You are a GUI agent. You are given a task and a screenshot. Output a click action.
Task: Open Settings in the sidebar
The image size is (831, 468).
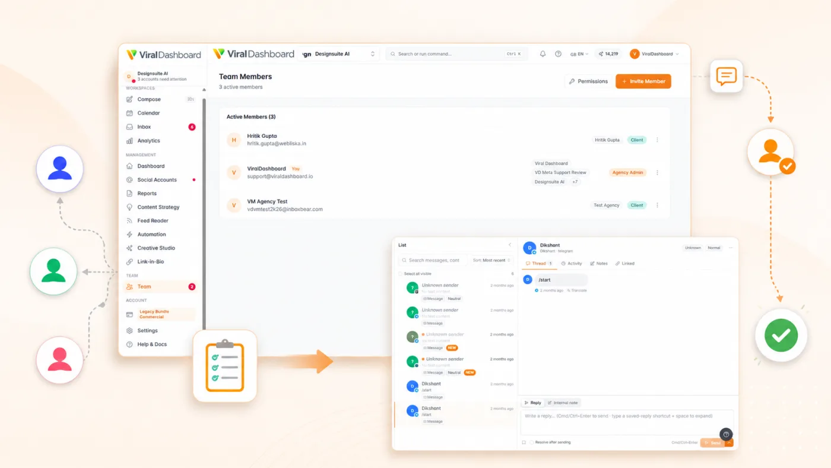click(x=161, y=331)
